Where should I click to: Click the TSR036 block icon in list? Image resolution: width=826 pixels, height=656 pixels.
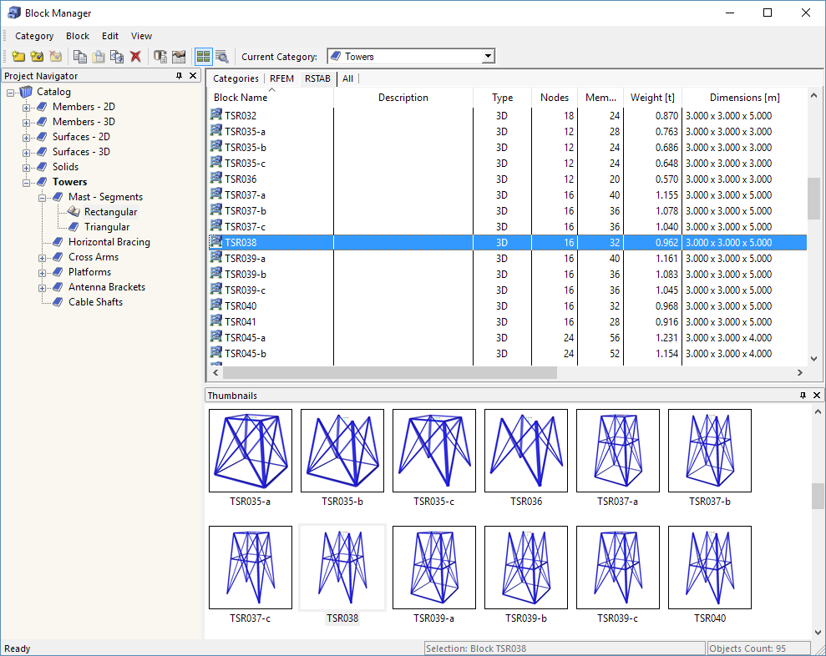pos(216,179)
